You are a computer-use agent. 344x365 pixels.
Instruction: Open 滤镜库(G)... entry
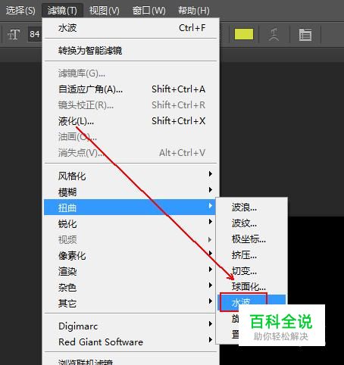130,73
